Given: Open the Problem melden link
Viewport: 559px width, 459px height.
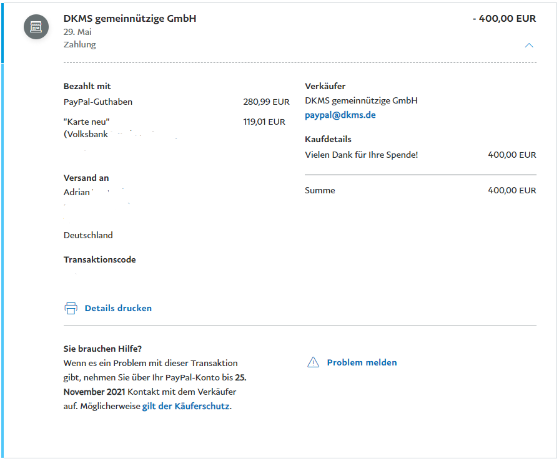Looking at the screenshot, I should [x=362, y=362].
